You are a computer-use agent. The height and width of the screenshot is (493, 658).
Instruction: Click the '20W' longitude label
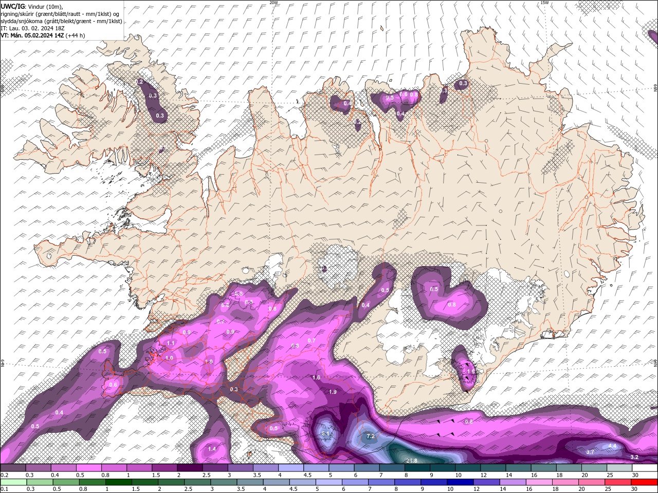pyautogui.click(x=273, y=3)
